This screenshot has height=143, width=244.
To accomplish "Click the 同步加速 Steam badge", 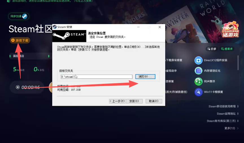I will click(19, 16).
